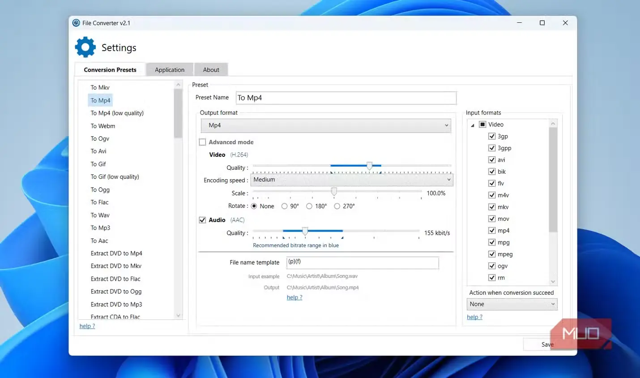Click input formats scroll down arrow
The height and width of the screenshot is (378, 640).
tap(553, 282)
